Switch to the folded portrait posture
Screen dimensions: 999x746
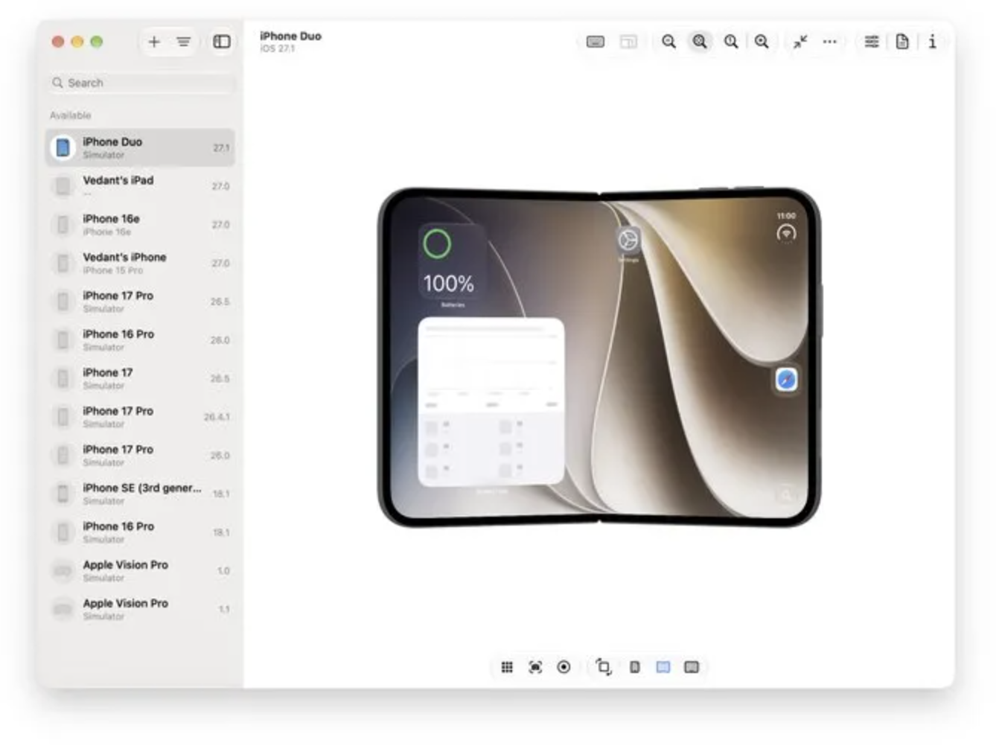[x=634, y=667]
